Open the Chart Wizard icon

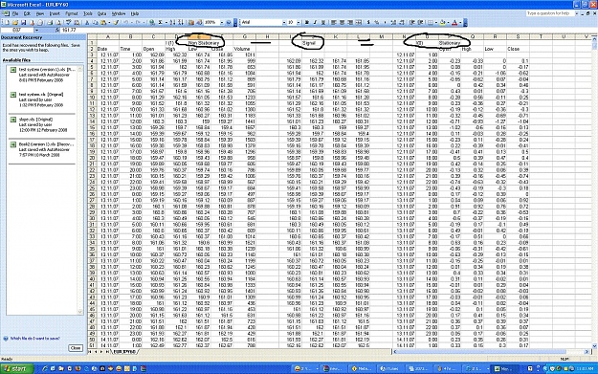click(191, 23)
